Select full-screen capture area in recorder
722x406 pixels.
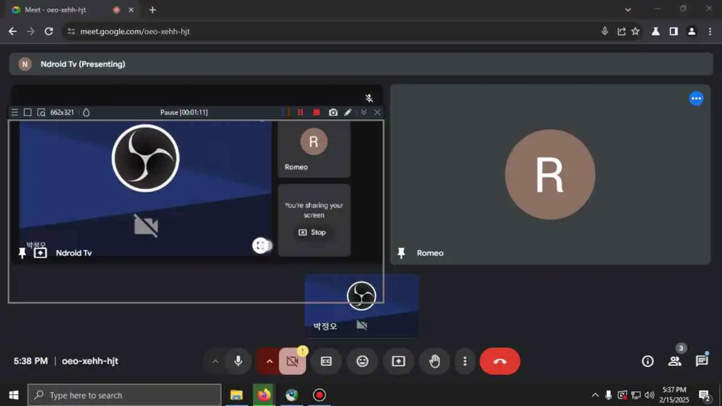coord(27,112)
